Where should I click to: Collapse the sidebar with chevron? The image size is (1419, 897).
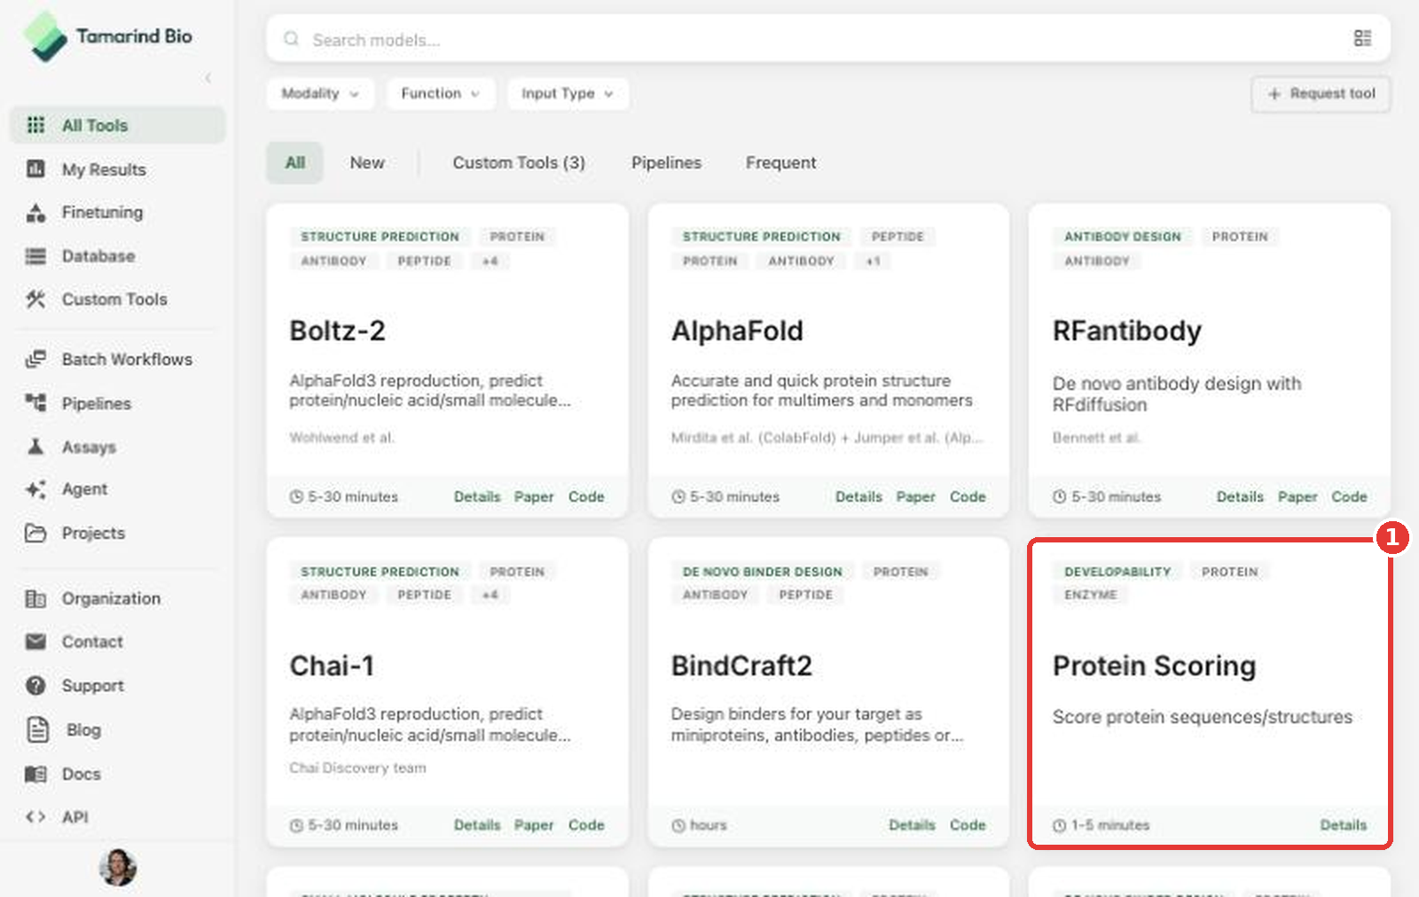[x=208, y=78]
